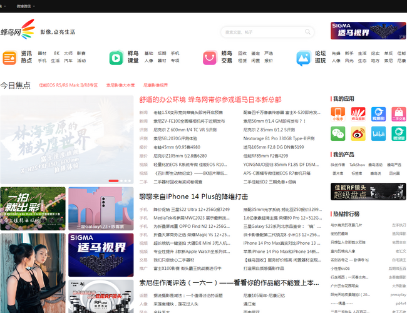Open article 佳能RF85mm F2售4299

pyautogui.click(x=265, y=156)
